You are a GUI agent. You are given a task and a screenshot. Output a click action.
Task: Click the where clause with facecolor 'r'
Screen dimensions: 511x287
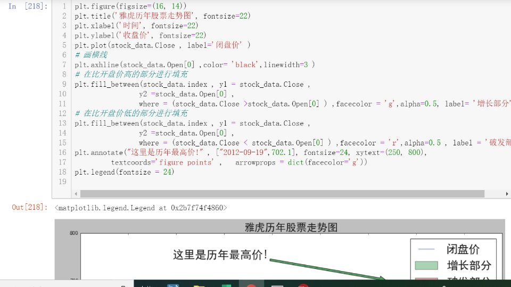coord(325,143)
